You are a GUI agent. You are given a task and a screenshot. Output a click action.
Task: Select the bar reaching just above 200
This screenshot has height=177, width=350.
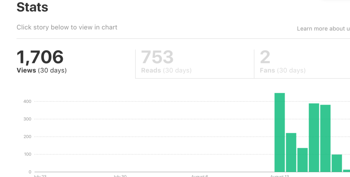[291, 152]
